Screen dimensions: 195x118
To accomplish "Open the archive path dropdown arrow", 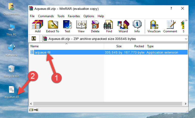I will (x=186, y=39).
